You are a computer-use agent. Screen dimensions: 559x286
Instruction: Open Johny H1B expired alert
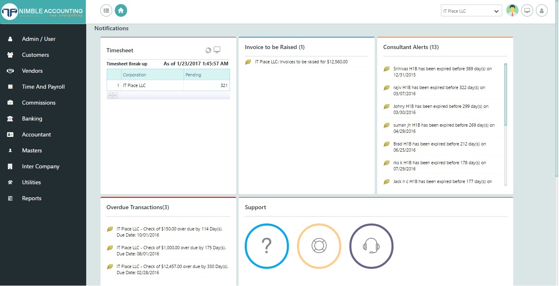(441, 109)
